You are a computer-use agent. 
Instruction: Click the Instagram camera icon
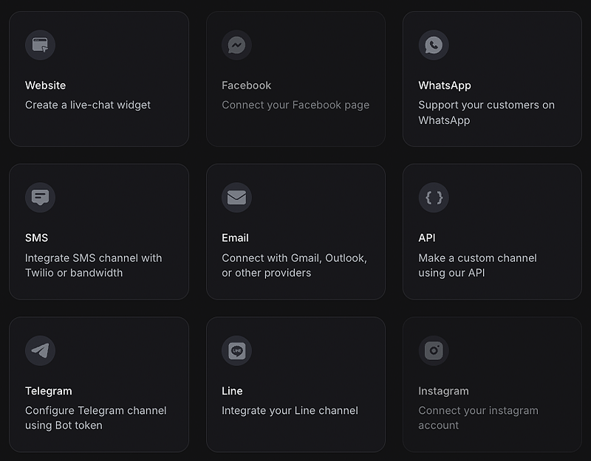click(x=434, y=350)
